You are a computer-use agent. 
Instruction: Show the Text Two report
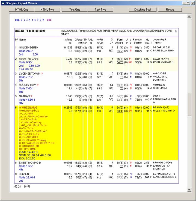(100, 10)
